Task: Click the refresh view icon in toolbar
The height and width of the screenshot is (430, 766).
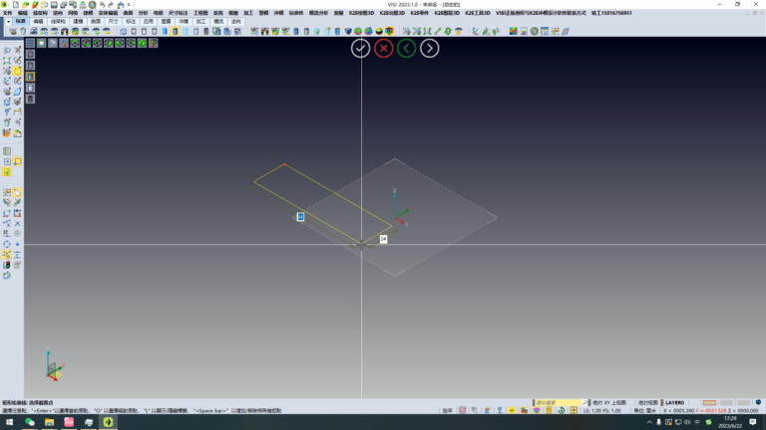Action: click(x=123, y=31)
